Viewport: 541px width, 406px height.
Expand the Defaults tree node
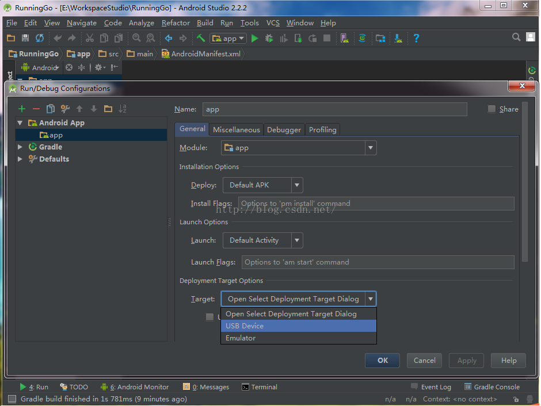click(20, 159)
